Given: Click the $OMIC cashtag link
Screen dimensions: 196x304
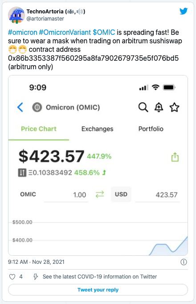Looking at the screenshot, I should [104, 33].
